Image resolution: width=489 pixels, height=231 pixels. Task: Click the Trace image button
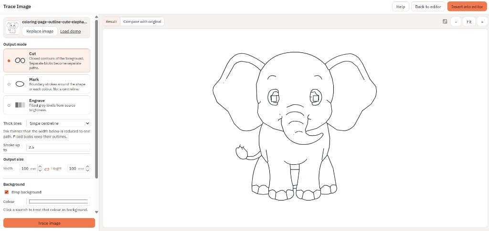(49, 223)
